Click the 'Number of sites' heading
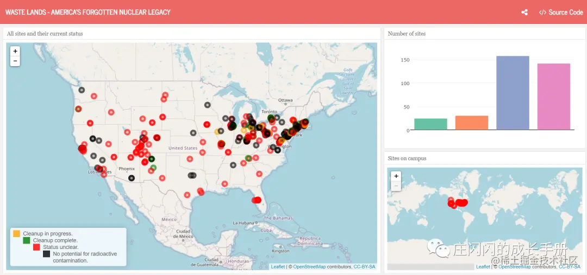 coord(407,34)
